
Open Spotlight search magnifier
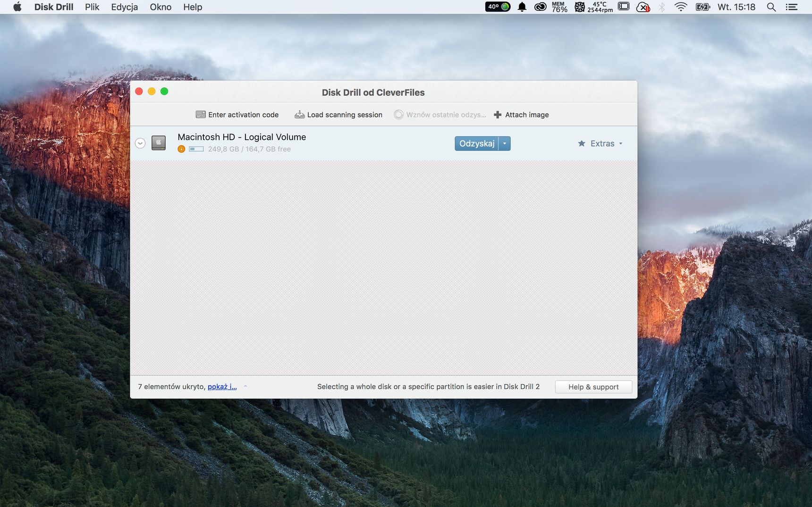click(x=771, y=7)
